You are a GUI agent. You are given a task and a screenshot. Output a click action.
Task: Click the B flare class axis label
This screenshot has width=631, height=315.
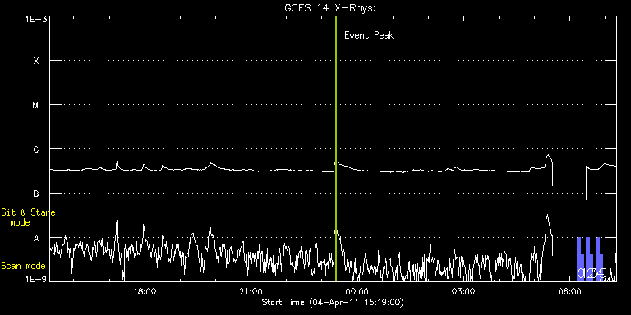(36, 194)
